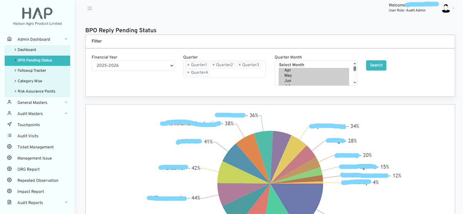Open the Financial Year dropdown
This screenshot has width=463, height=214.
click(x=133, y=65)
